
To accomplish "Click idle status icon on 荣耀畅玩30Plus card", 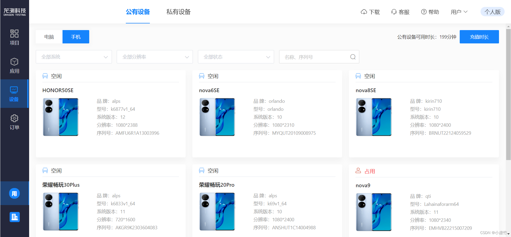I will click(45, 171).
